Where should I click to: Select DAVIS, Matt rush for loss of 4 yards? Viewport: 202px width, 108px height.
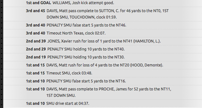(105, 65)
